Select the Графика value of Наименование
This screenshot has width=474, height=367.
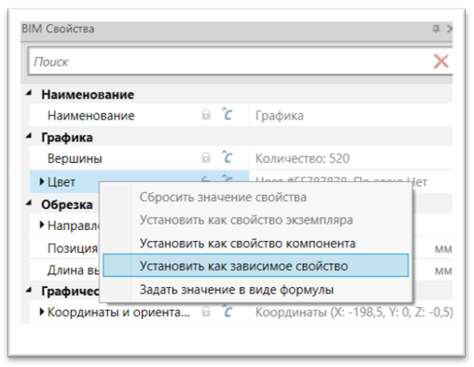pos(279,116)
